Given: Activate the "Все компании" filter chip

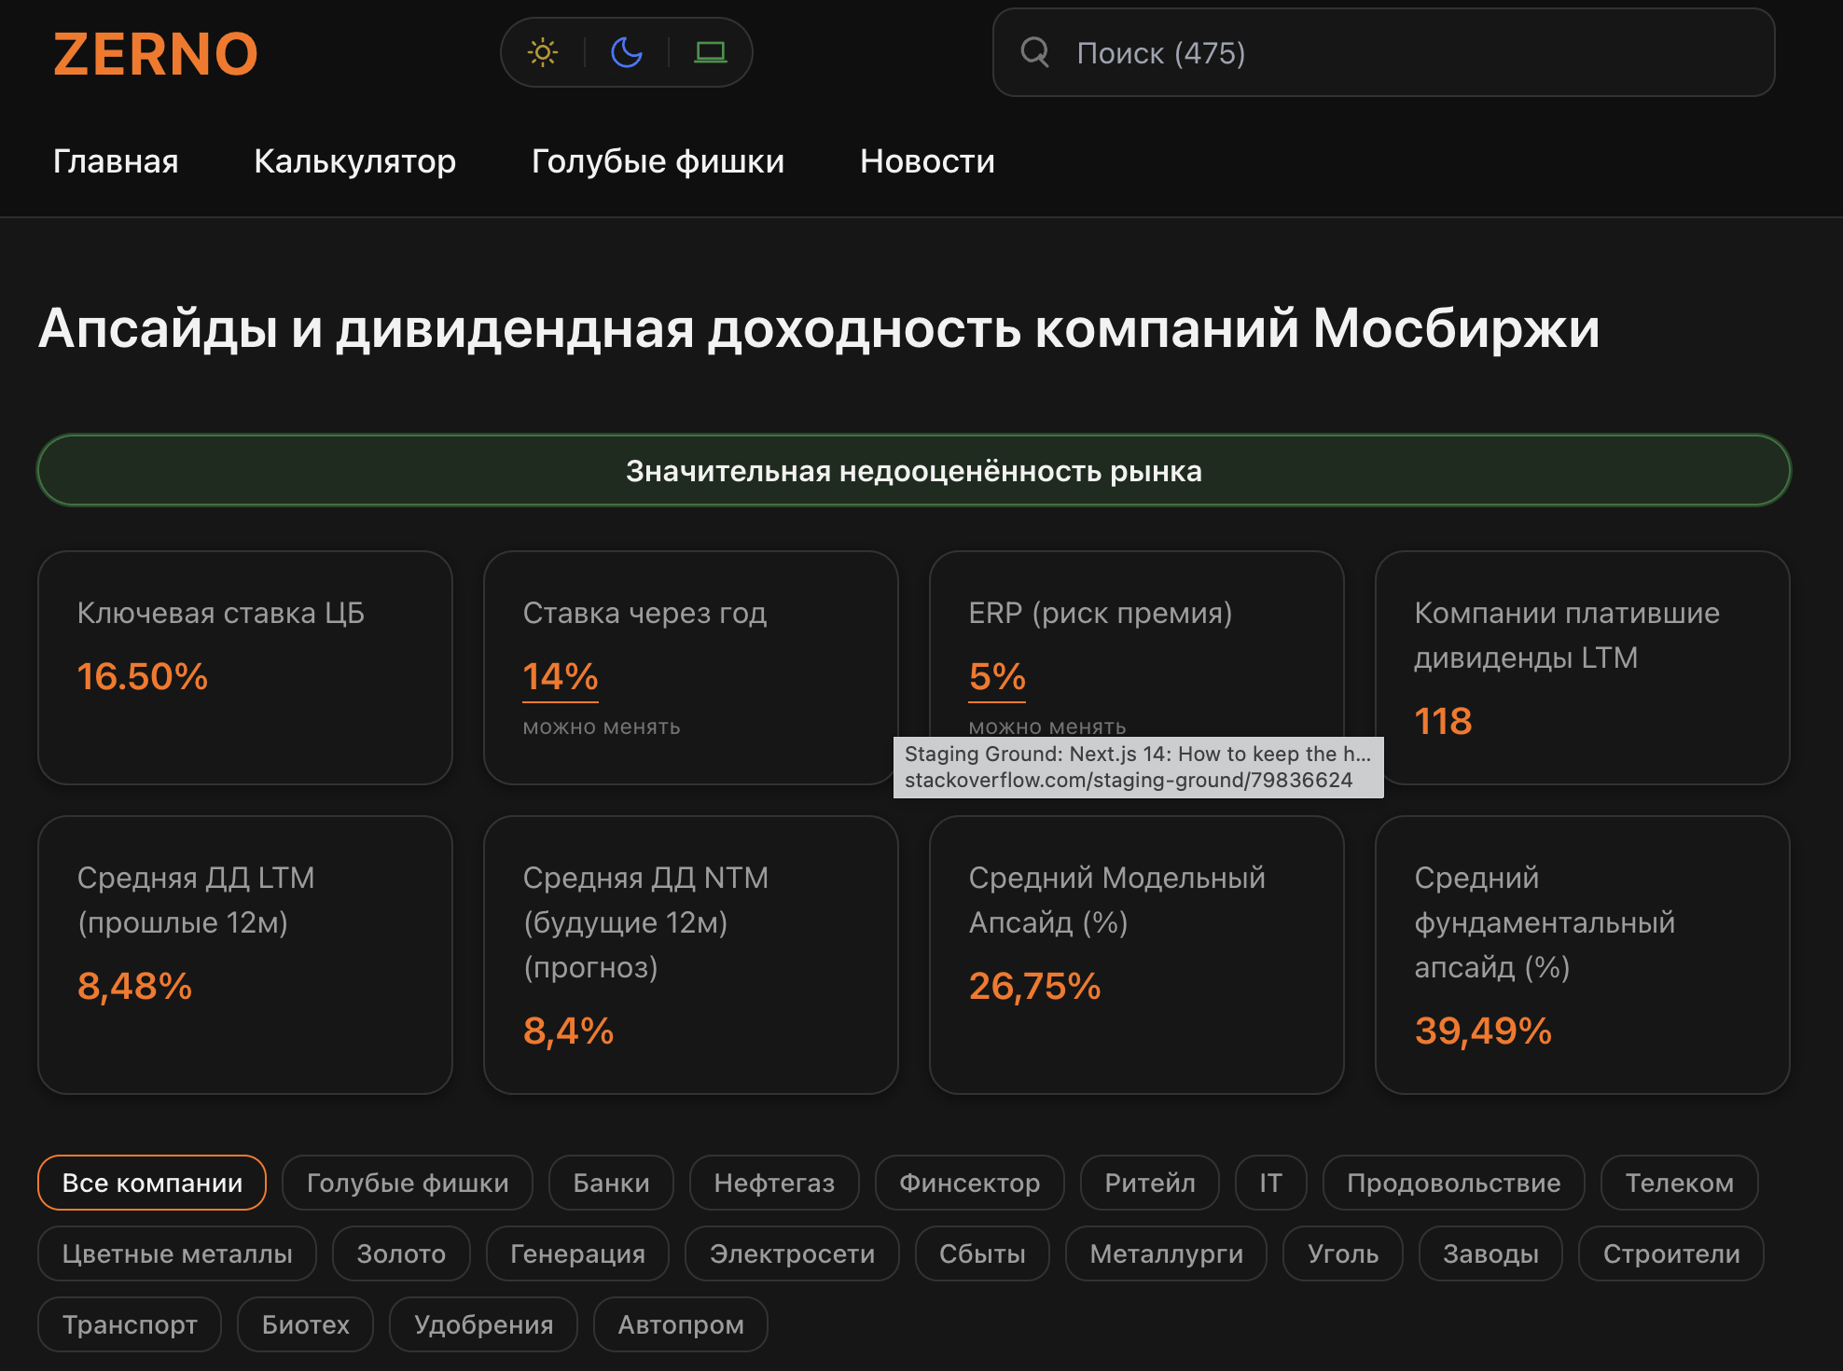Looking at the screenshot, I should point(151,1182).
